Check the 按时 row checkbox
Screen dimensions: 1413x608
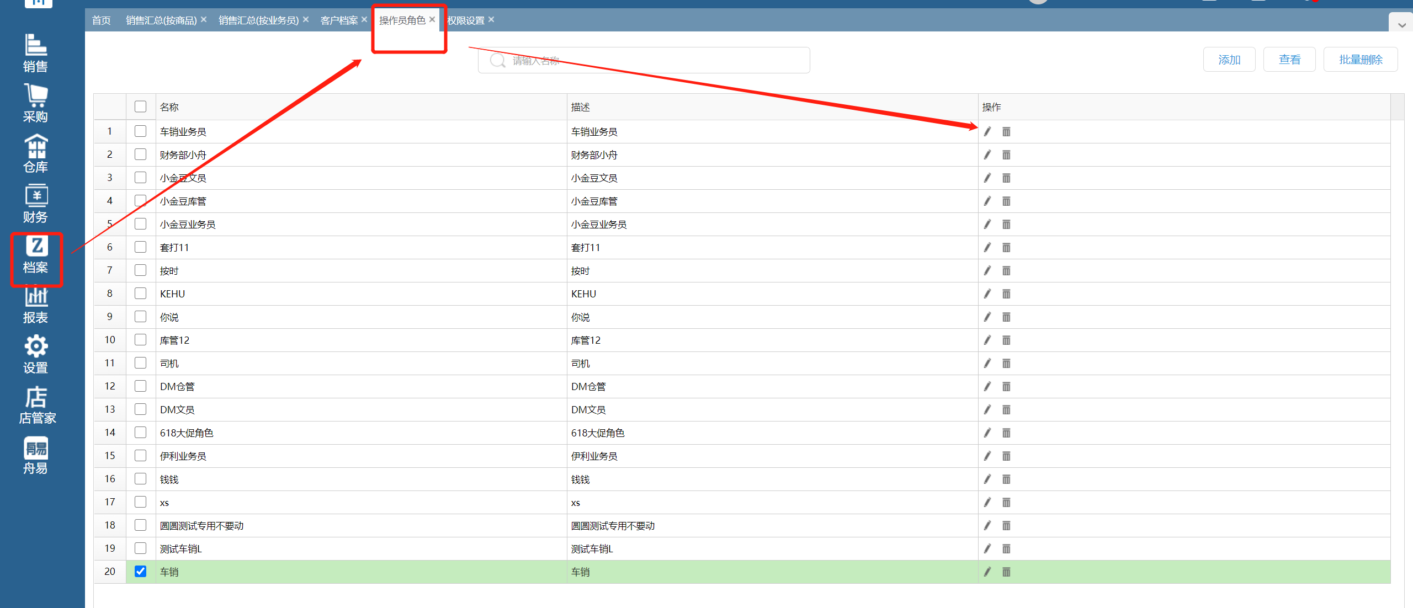141,270
